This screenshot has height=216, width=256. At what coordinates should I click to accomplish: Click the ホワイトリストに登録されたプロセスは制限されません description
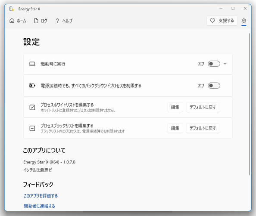pyautogui.click(x=78, y=110)
